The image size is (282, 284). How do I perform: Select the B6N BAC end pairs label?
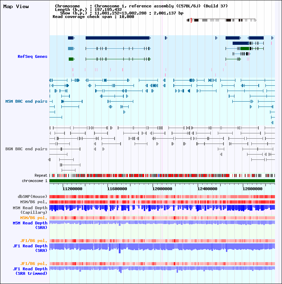(26, 149)
